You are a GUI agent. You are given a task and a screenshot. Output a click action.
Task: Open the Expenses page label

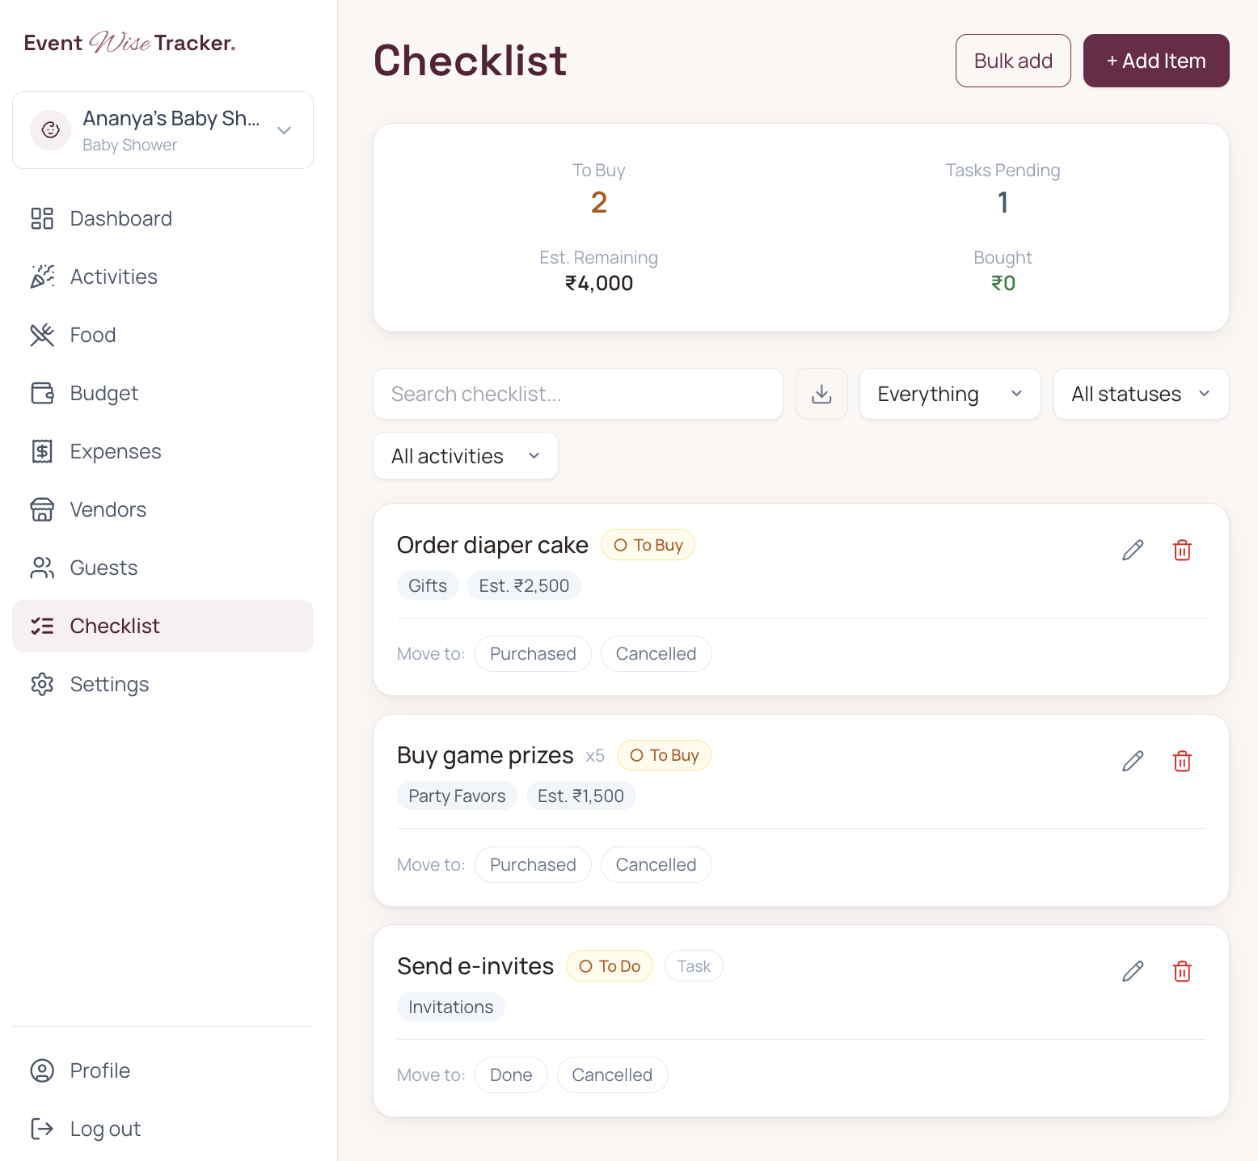coord(116,451)
